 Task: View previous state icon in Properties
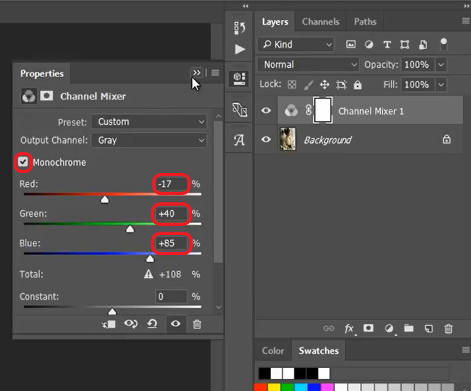pyautogui.click(x=131, y=324)
